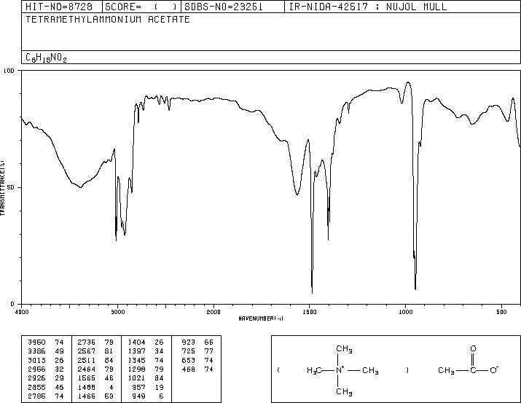Screen dimensions: 521x403
Task: Click the 1345 entry in peak table
Action: tap(136, 361)
